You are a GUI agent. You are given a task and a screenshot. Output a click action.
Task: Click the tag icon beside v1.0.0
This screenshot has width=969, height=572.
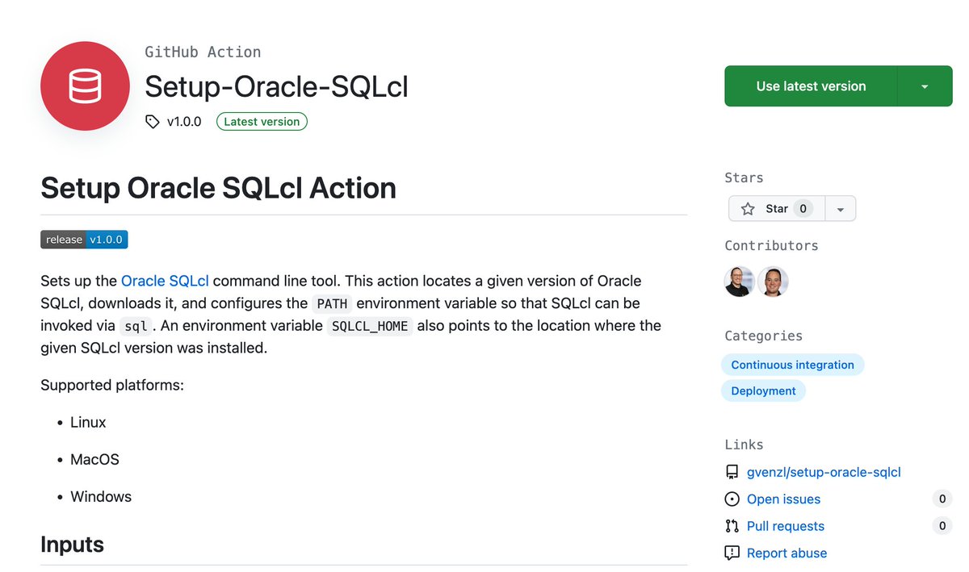click(x=152, y=122)
